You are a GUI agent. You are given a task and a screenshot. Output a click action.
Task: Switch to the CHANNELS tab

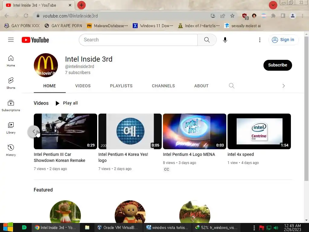[x=163, y=86]
